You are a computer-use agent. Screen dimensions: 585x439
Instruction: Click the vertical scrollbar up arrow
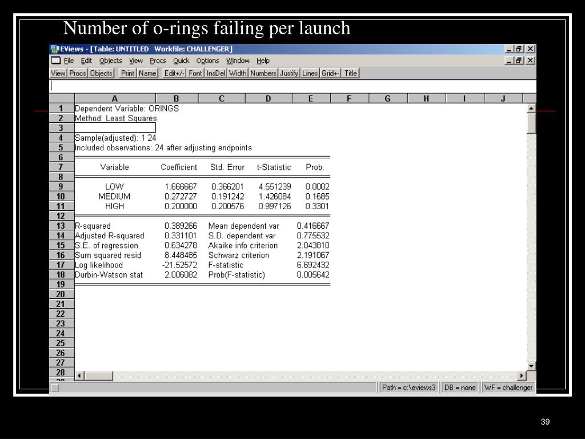[531, 108]
